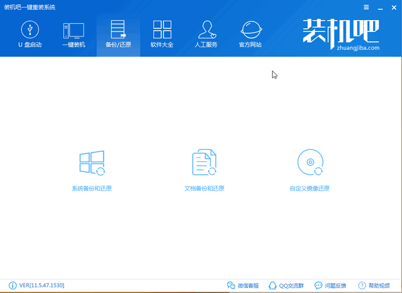Select the 备份/还原 tab
Viewport: 402px width, 293px height.
pos(117,35)
